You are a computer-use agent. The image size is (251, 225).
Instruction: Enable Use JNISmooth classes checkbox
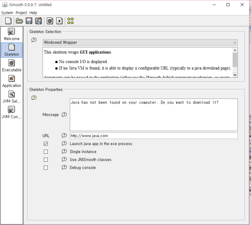coord(46,160)
